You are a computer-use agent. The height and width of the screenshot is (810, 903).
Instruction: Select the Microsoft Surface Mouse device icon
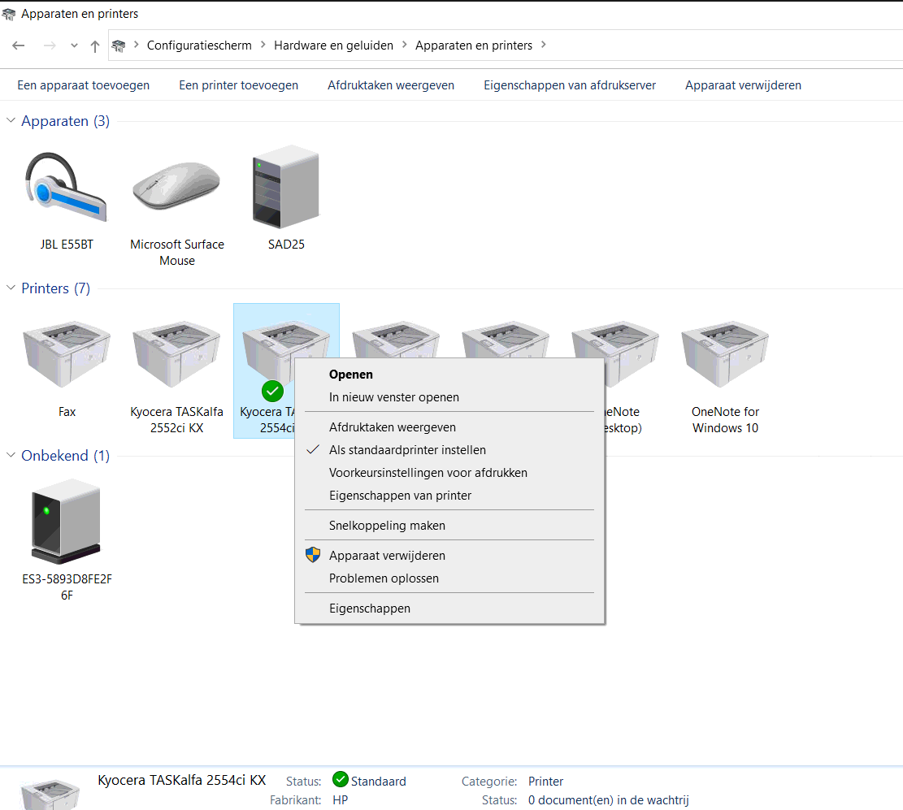177,187
